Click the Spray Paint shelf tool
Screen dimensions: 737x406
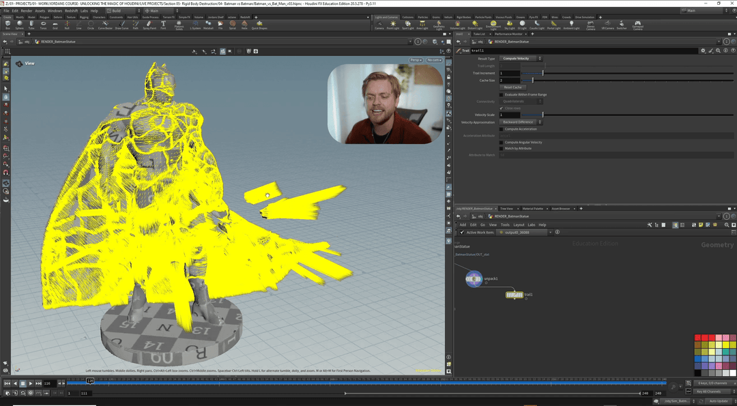pos(148,25)
